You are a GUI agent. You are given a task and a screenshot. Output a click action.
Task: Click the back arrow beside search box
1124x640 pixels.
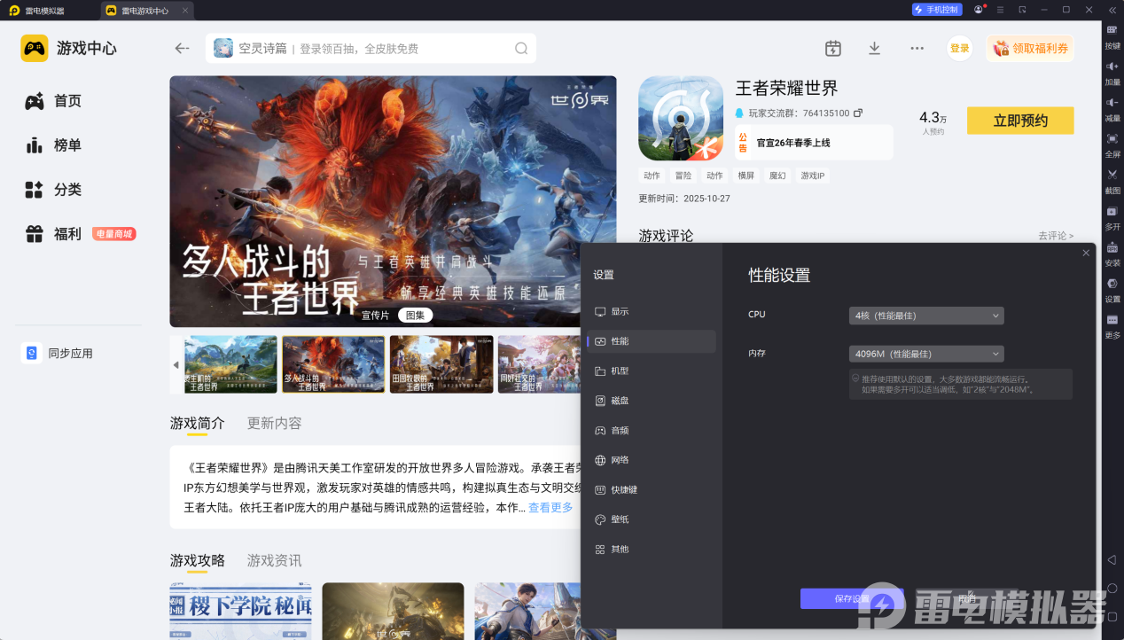[x=183, y=49]
